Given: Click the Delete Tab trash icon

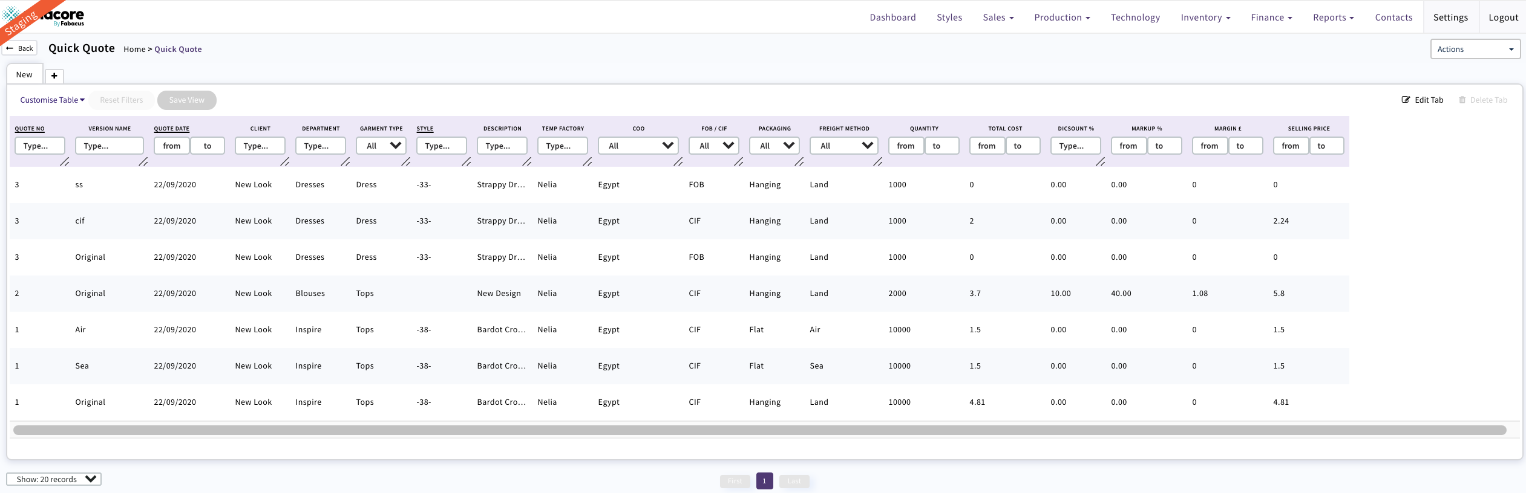Looking at the screenshot, I should click(x=1462, y=100).
